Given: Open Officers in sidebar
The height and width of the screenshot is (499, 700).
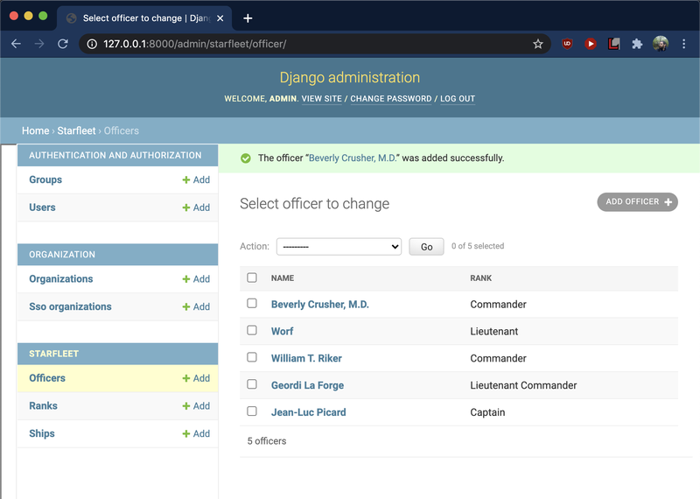Looking at the screenshot, I should (x=47, y=378).
